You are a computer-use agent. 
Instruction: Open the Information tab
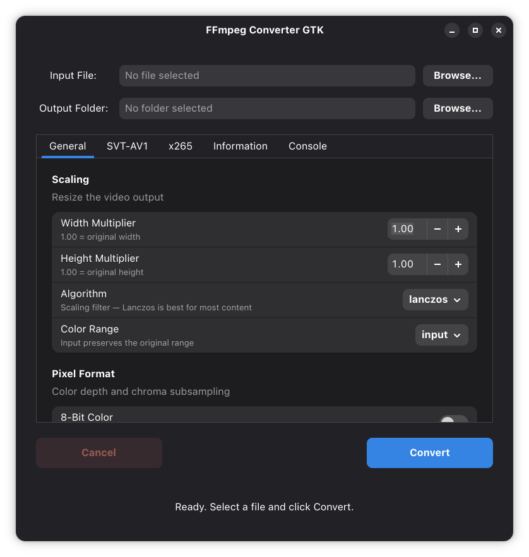coord(241,146)
